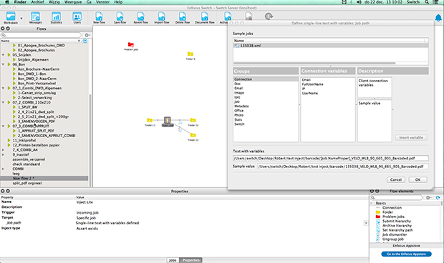Open the Finder menu

(x=20, y=2)
